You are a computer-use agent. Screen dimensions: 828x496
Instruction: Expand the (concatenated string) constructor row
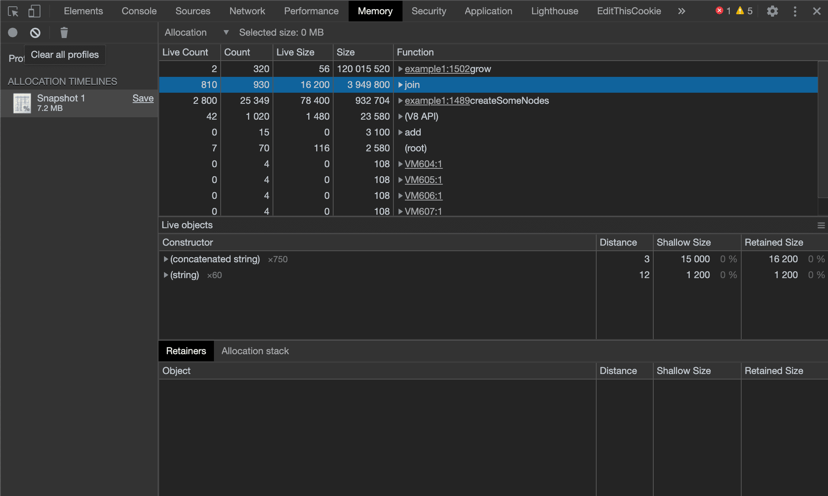166,259
